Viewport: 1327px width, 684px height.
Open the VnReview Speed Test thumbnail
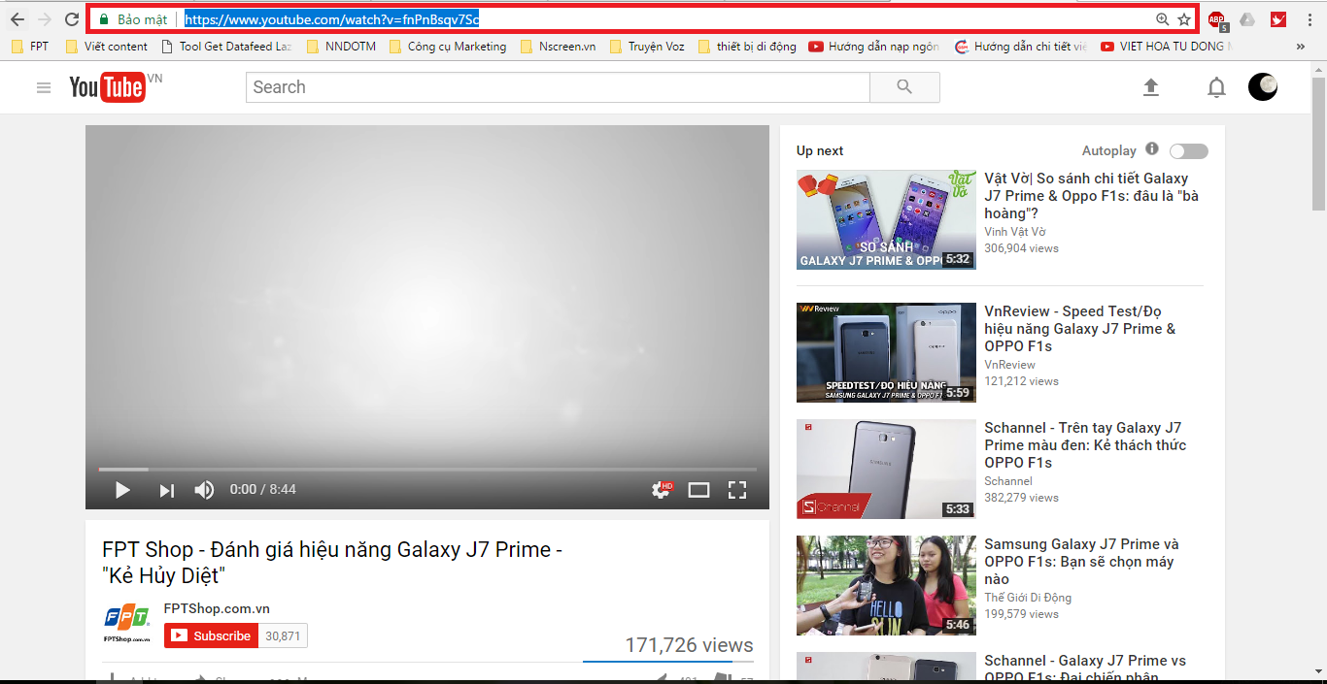(x=886, y=353)
